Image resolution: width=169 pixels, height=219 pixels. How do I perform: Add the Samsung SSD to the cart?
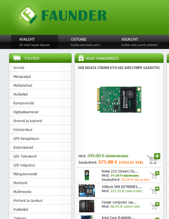click(x=154, y=159)
